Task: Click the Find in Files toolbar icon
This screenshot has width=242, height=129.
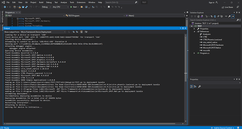Action: click(x=82, y=7)
